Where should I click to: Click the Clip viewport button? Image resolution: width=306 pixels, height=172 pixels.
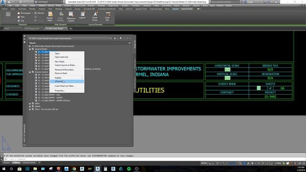tap(21, 21)
